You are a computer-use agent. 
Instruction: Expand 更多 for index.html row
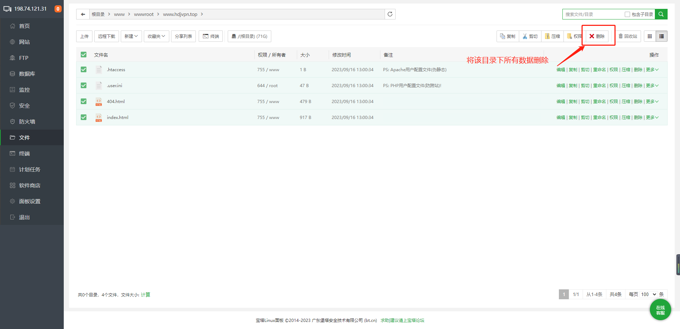(x=652, y=118)
